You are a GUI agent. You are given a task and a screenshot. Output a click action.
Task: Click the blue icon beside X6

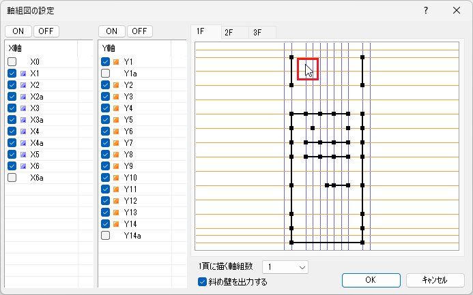24,166
